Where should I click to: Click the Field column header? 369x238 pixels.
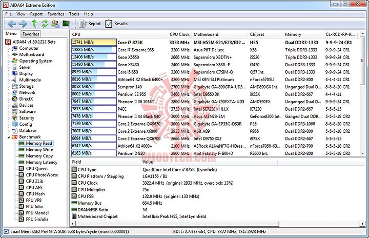pos(105,162)
